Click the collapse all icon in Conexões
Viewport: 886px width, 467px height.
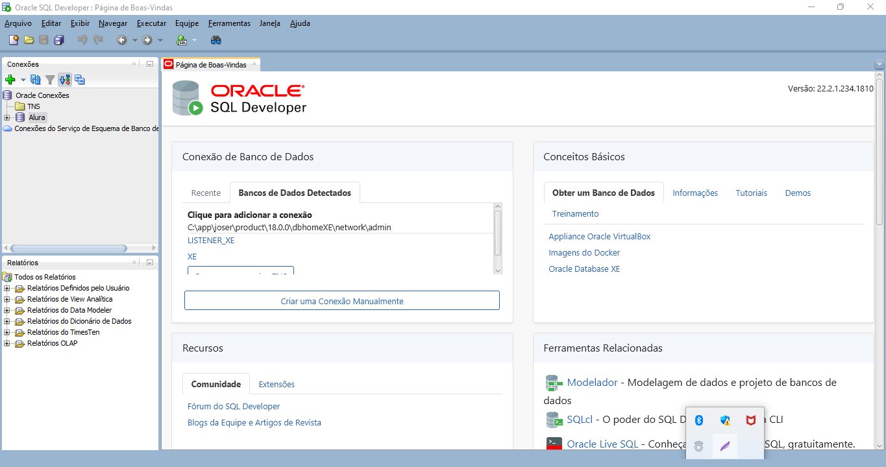pyautogui.click(x=80, y=80)
